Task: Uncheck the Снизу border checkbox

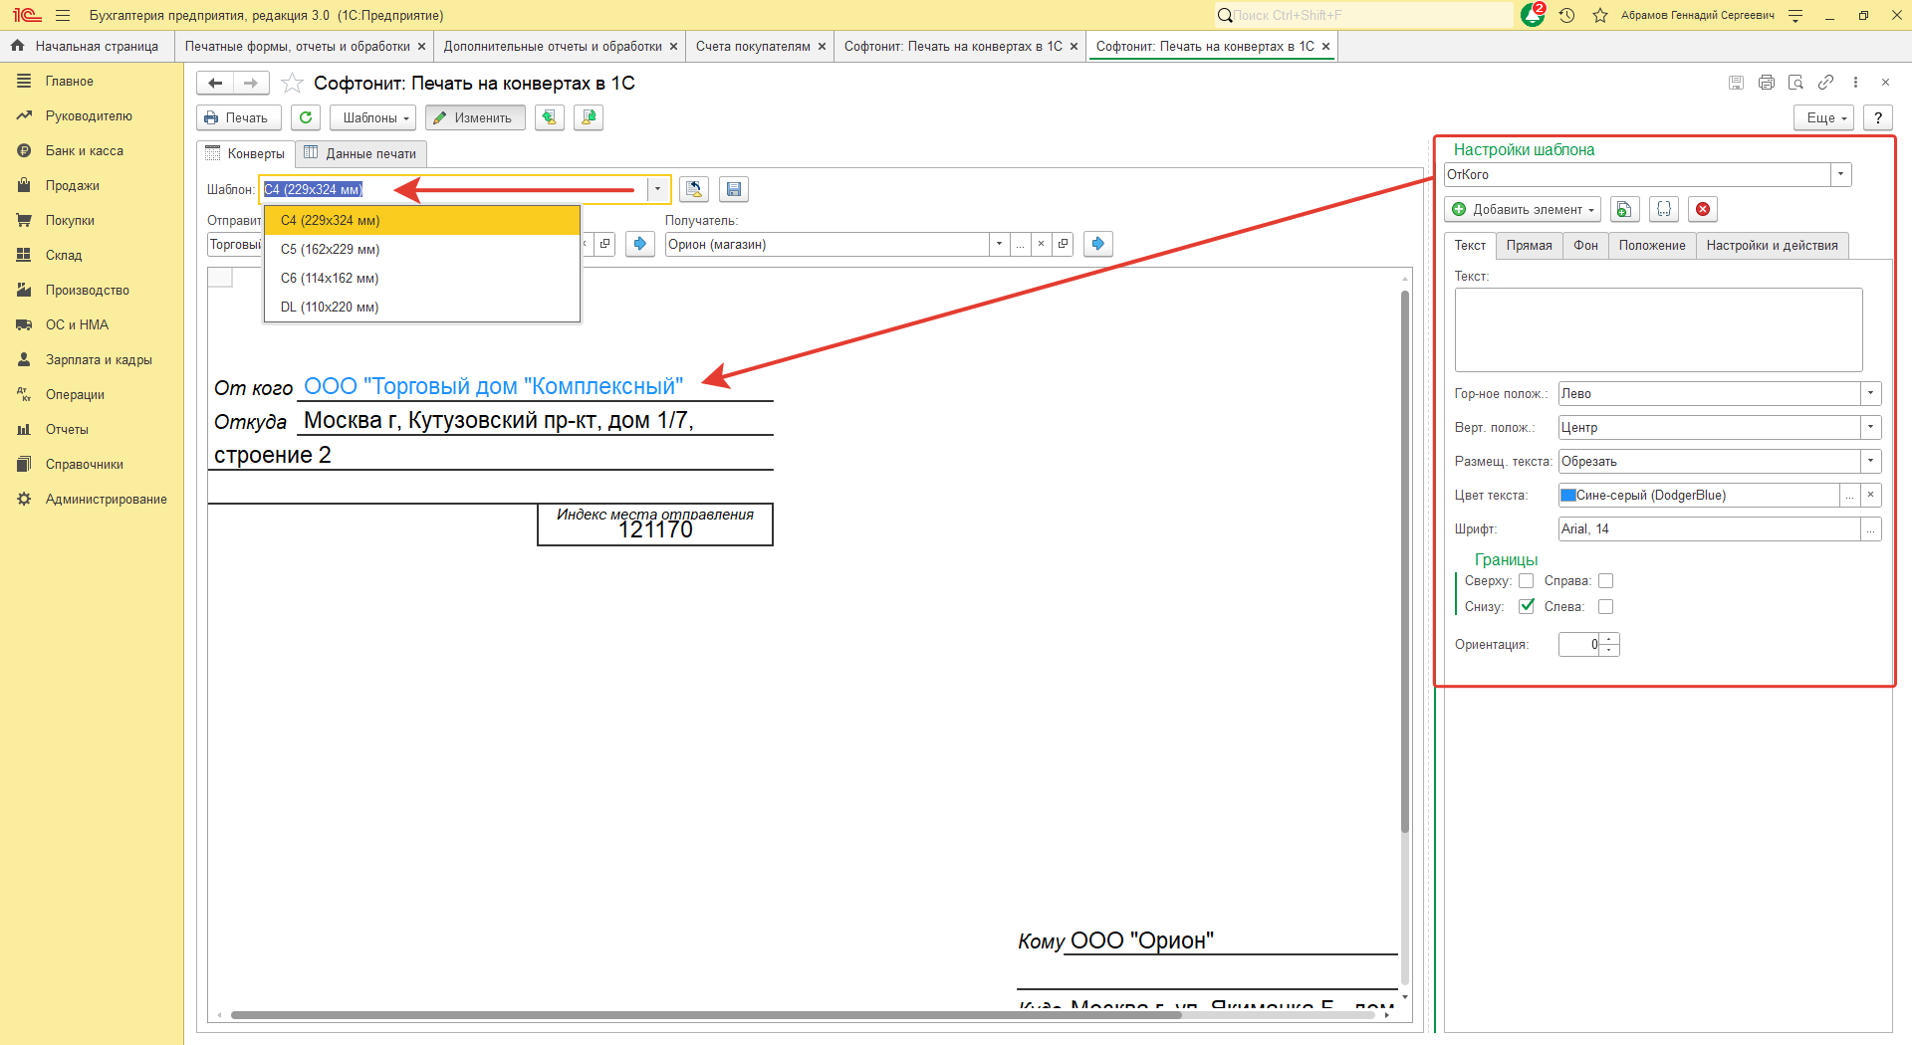Action: 1526,606
